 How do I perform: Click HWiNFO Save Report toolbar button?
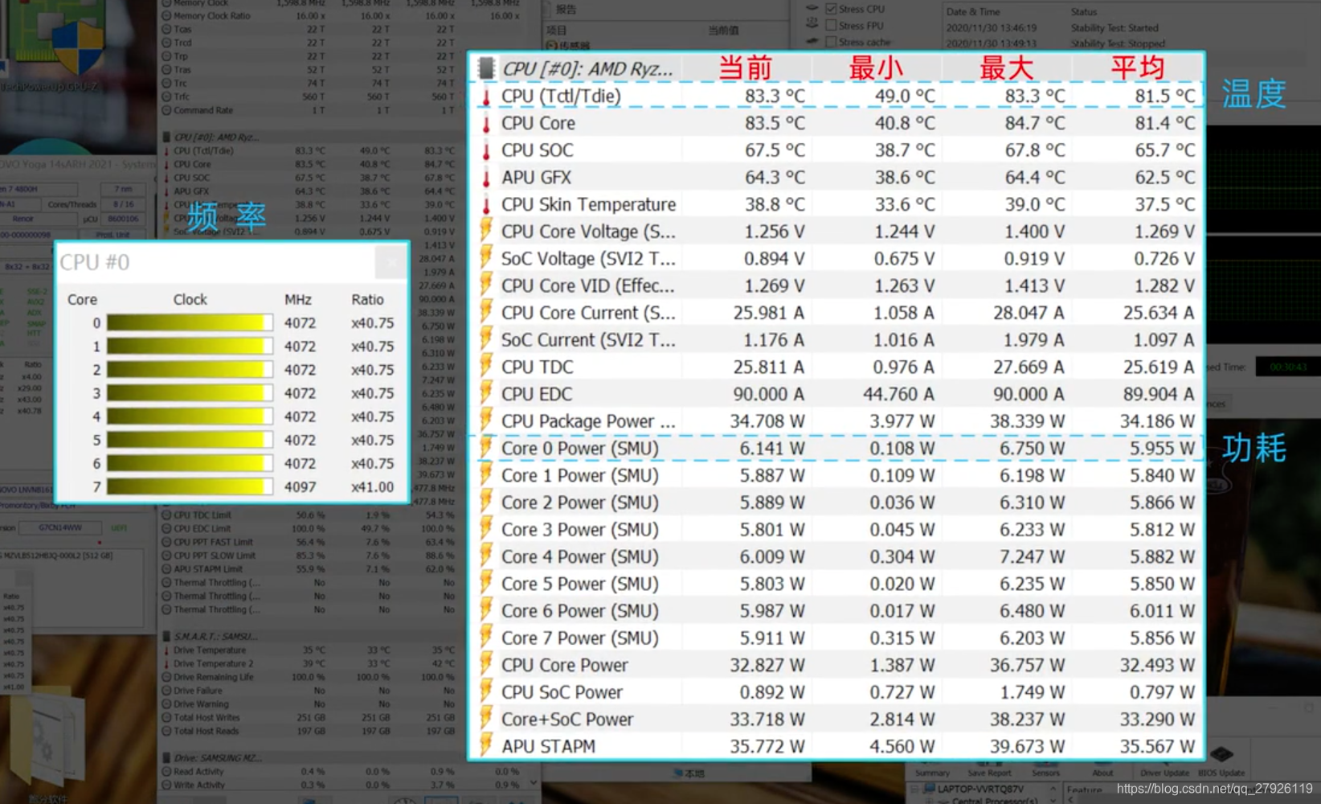pyautogui.click(x=989, y=773)
